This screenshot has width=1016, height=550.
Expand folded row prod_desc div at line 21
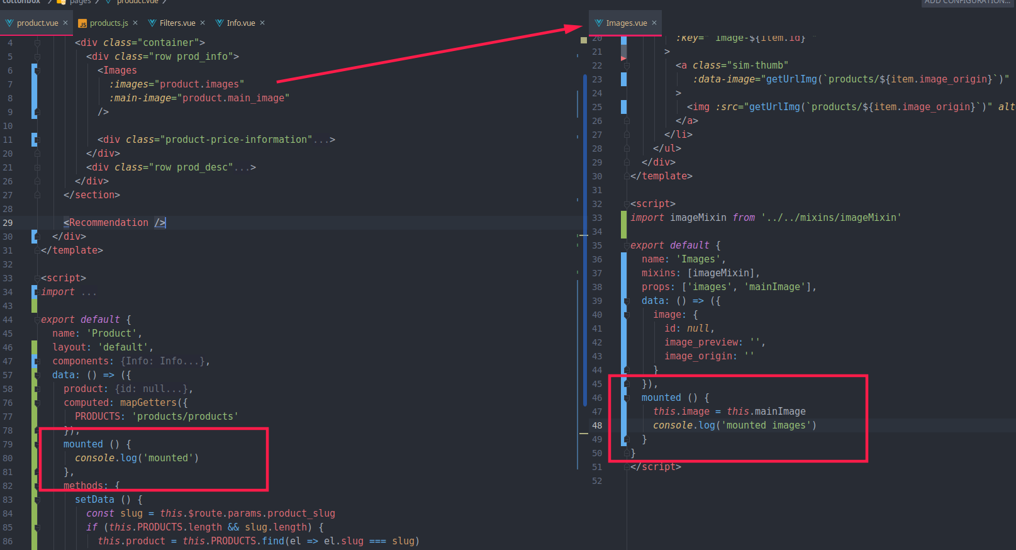coord(37,167)
